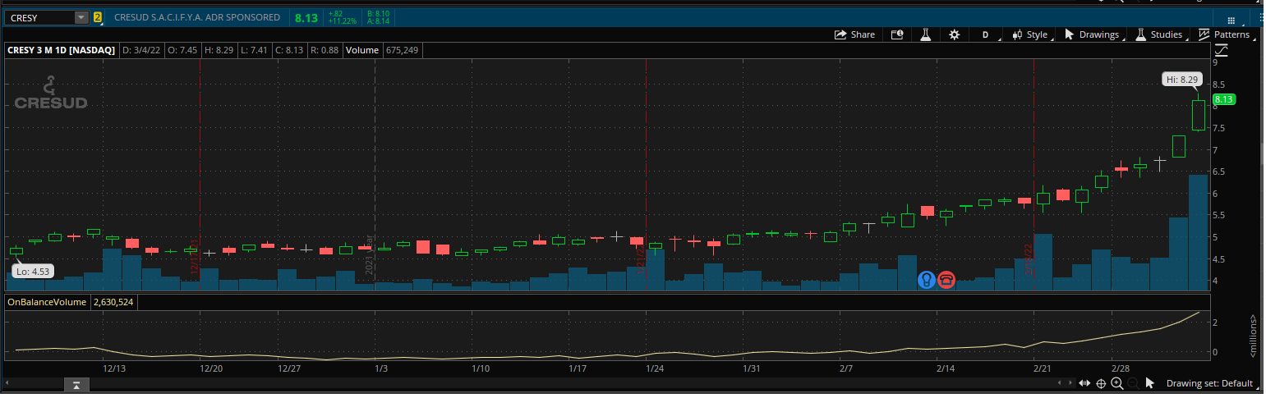Open the flask-icon tool beside the gear
The width and height of the screenshot is (1266, 398).
pos(925,34)
